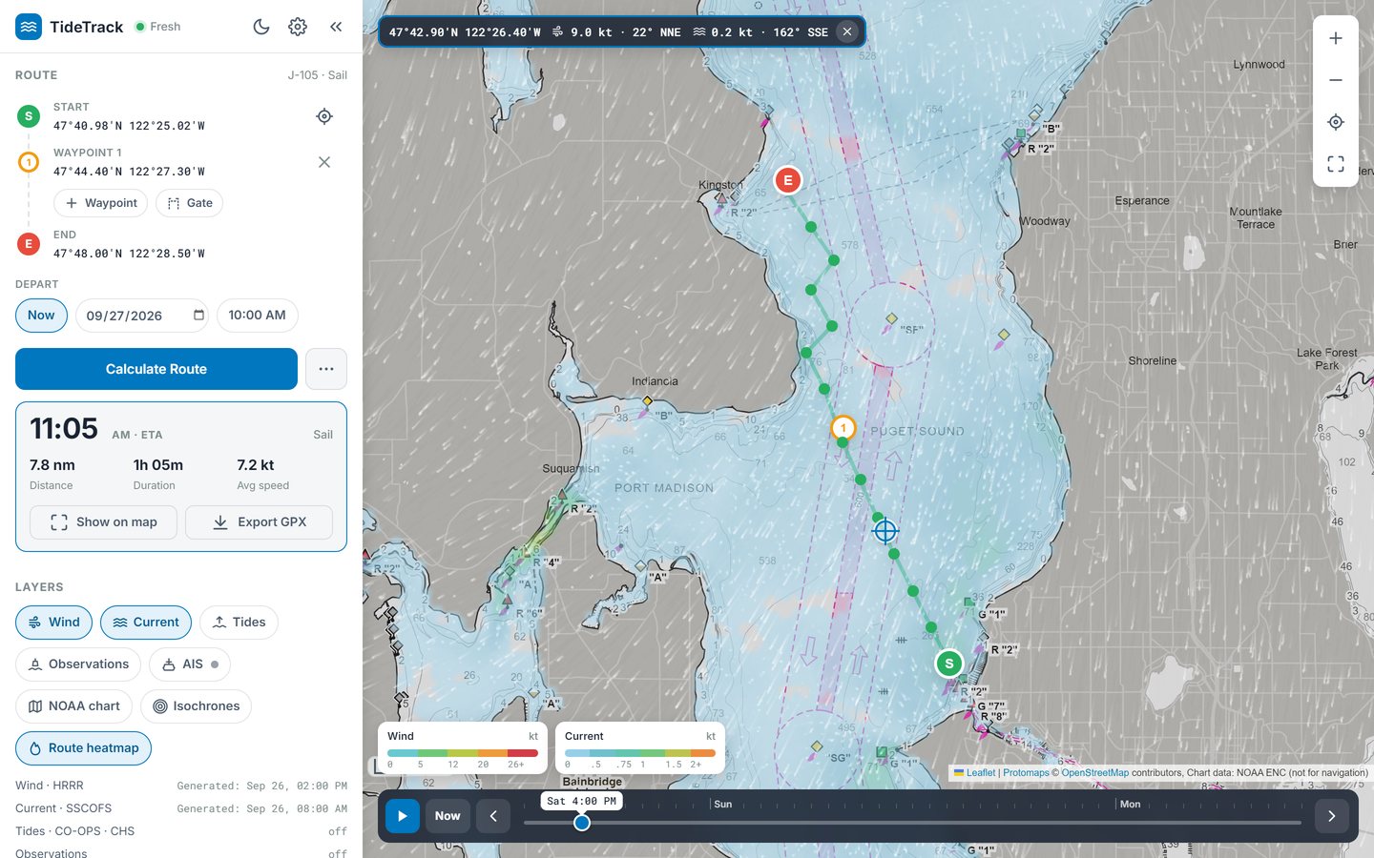Click the 1h 05m duration value
The image size is (1374, 858).
pyautogui.click(x=158, y=465)
